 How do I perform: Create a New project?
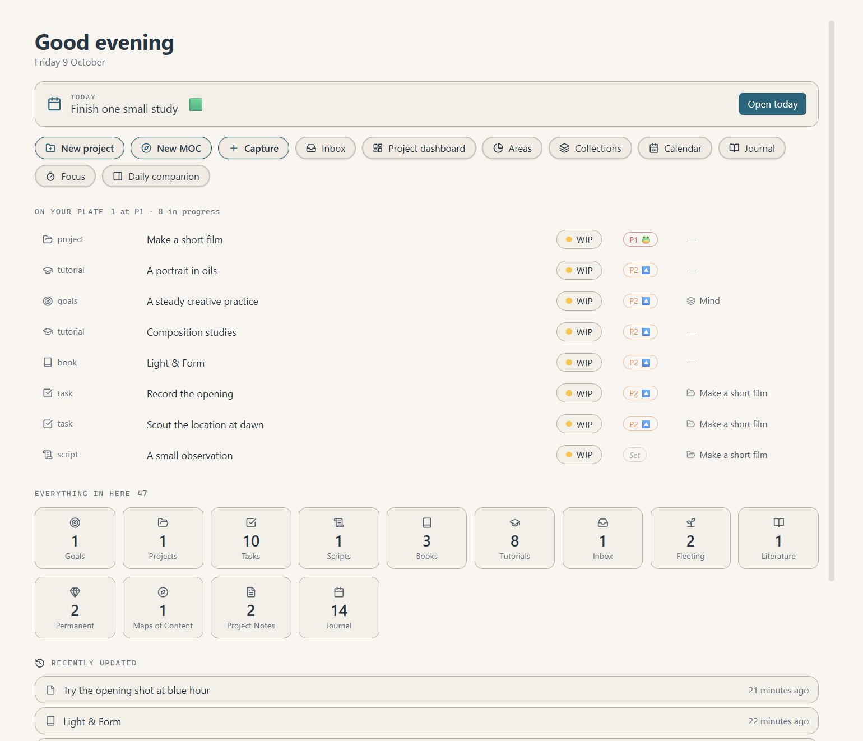click(80, 148)
